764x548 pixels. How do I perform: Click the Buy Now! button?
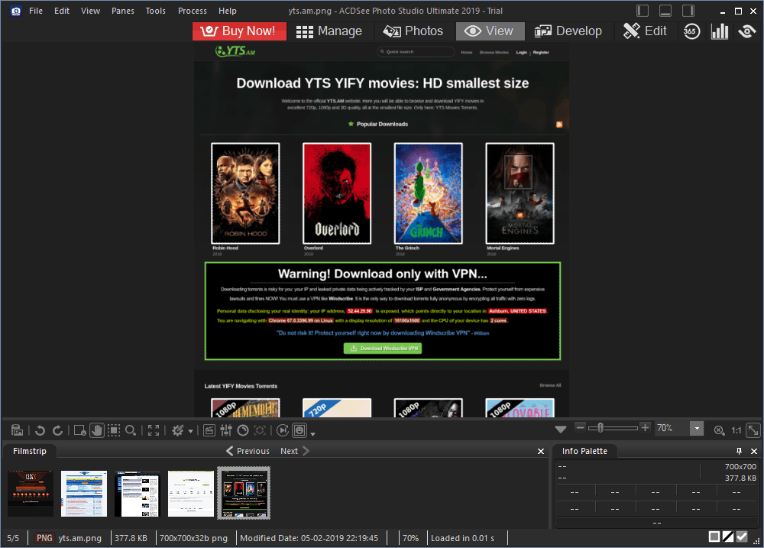tap(239, 31)
